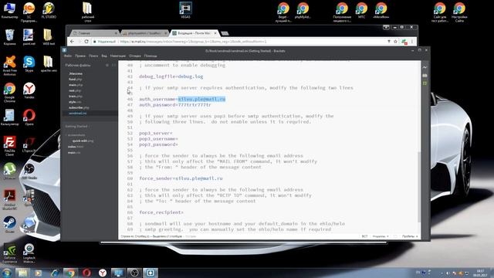The height and width of the screenshot is (278, 494).
Task: Open VEGAS desktop icon
Action: [x=185, y=10]
